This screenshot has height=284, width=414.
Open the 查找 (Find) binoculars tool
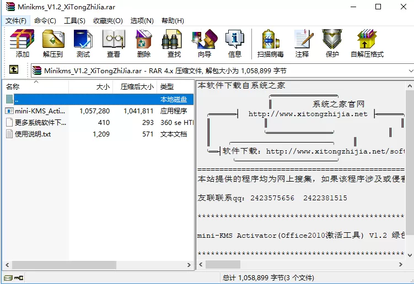[x=174, y=43]
